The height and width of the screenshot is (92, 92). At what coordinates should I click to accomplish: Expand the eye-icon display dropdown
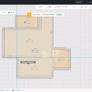[65, 7]
